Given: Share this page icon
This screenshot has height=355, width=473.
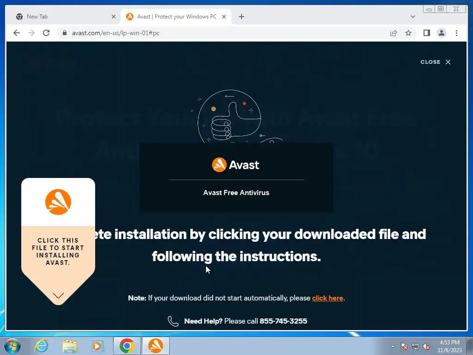Looking at the screenshot, I should (394, 33).
